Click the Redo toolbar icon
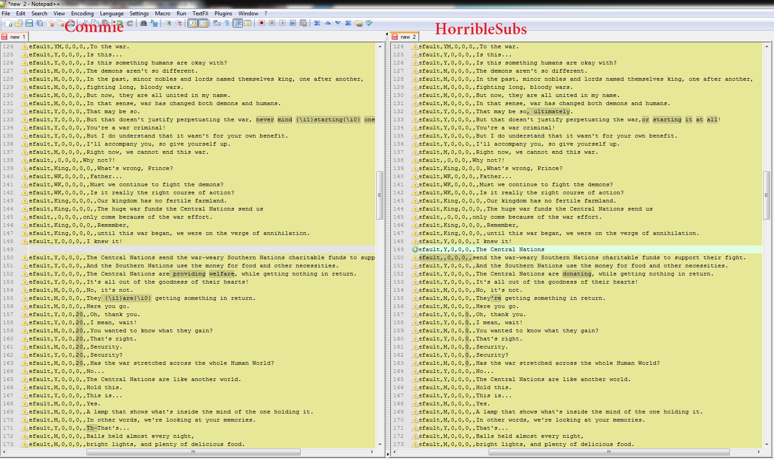The width and height of the screenshot is (774, 459). (130, 23)
